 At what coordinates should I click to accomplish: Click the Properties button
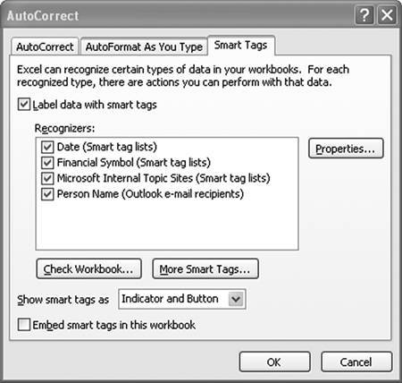346,149
